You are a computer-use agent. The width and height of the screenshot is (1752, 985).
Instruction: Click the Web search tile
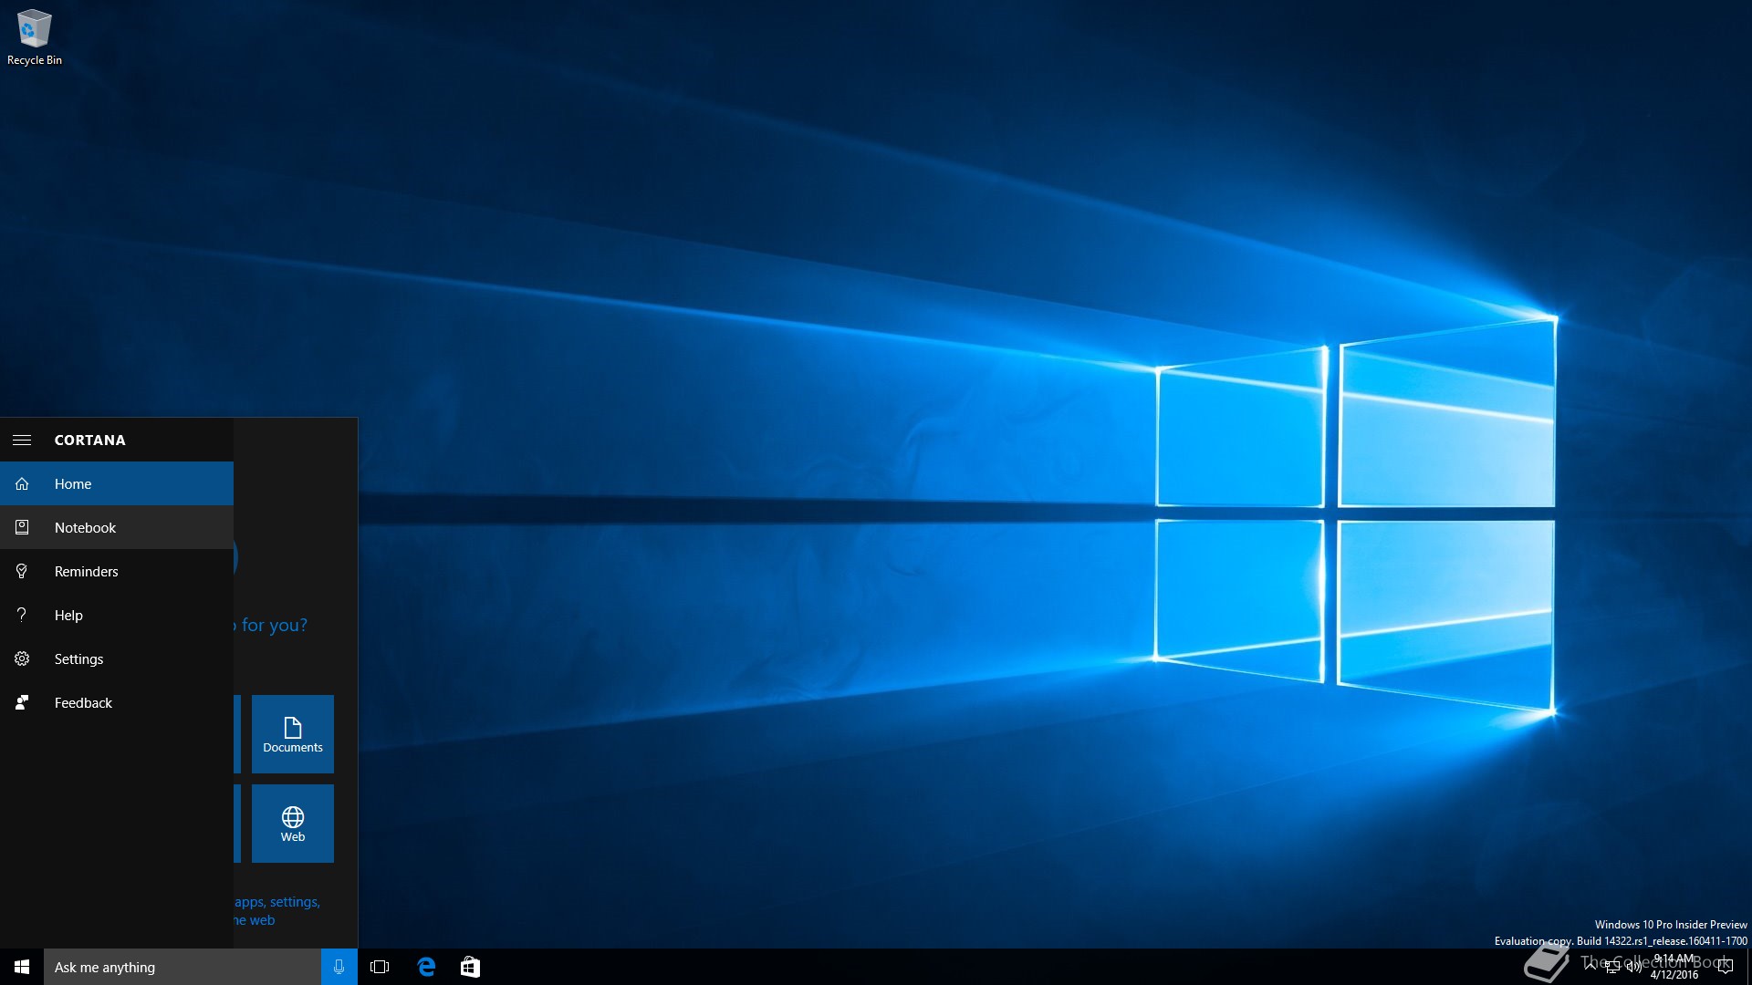292,824
